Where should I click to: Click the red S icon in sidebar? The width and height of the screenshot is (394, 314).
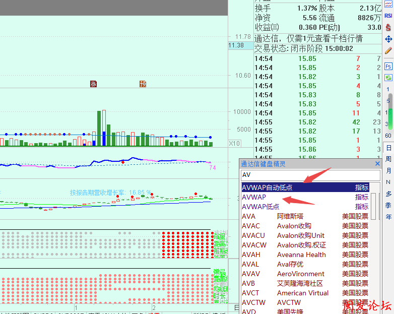pyautogui.click(x=388, y=27)
